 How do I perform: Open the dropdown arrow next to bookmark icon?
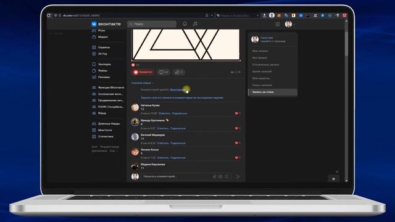[x=212, y=15]
